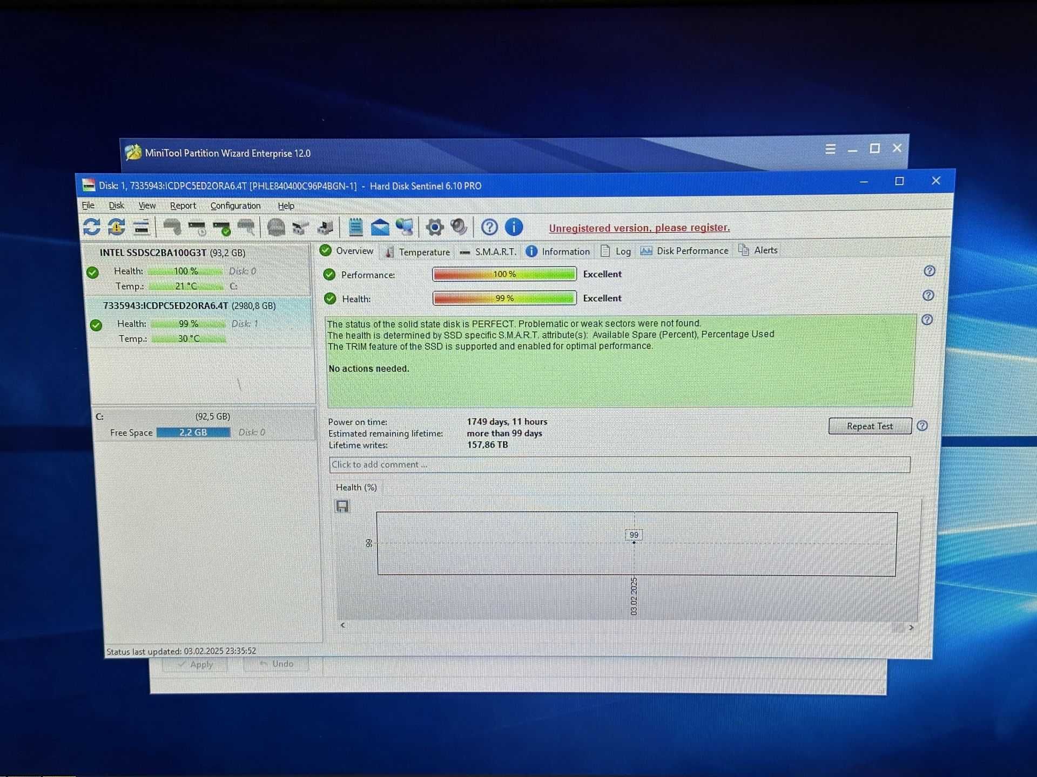Click the help icon beside status text box
Image resolution: width=1037 pixels, height=777 pixels.
click(x=927, y=319)
